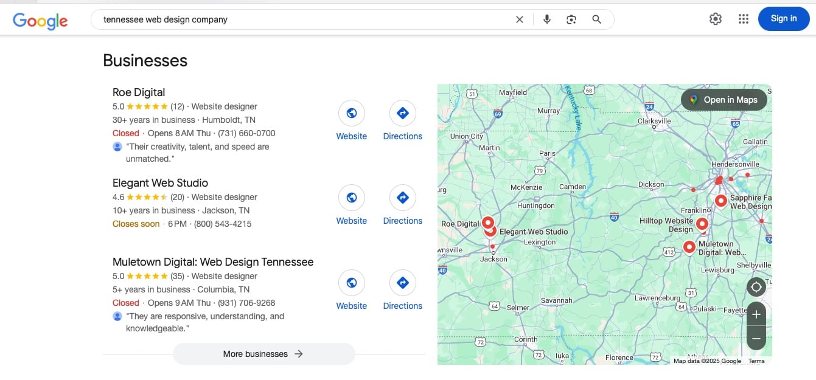Click the my location compass on the map

[756, 286]
